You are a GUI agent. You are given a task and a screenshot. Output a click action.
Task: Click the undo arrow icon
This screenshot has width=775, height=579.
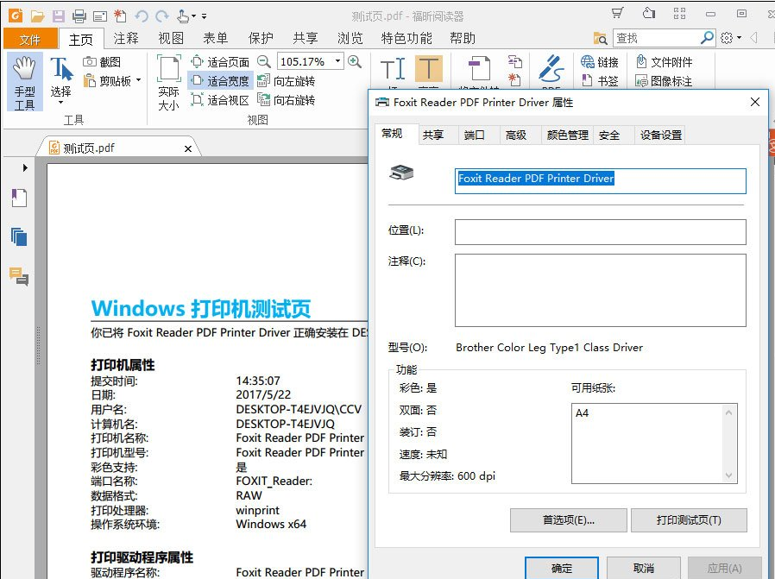[x=142, y=16]
